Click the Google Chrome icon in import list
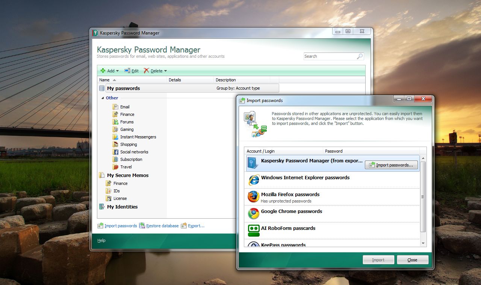 [254, 213]
